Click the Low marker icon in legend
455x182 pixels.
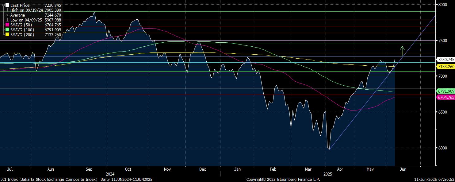coord(7,20)
